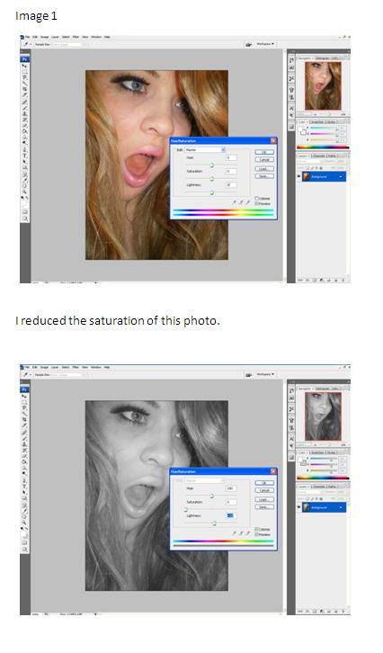383x653 pixels.
Task: Click OK in the grayscale screenshot's dialog
Action: (x=264, y=483)
